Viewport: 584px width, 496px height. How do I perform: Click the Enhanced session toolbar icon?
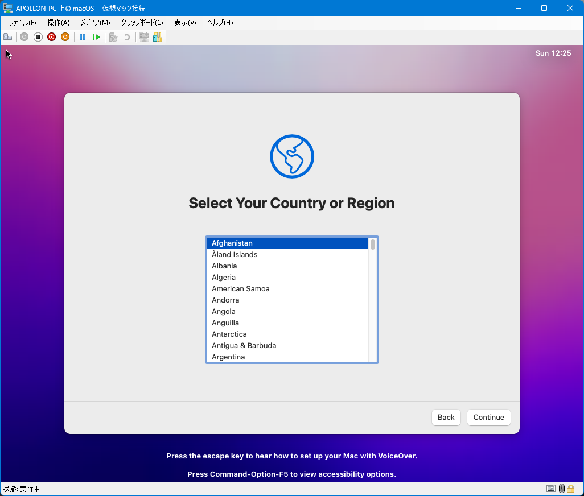pos(144,37)
